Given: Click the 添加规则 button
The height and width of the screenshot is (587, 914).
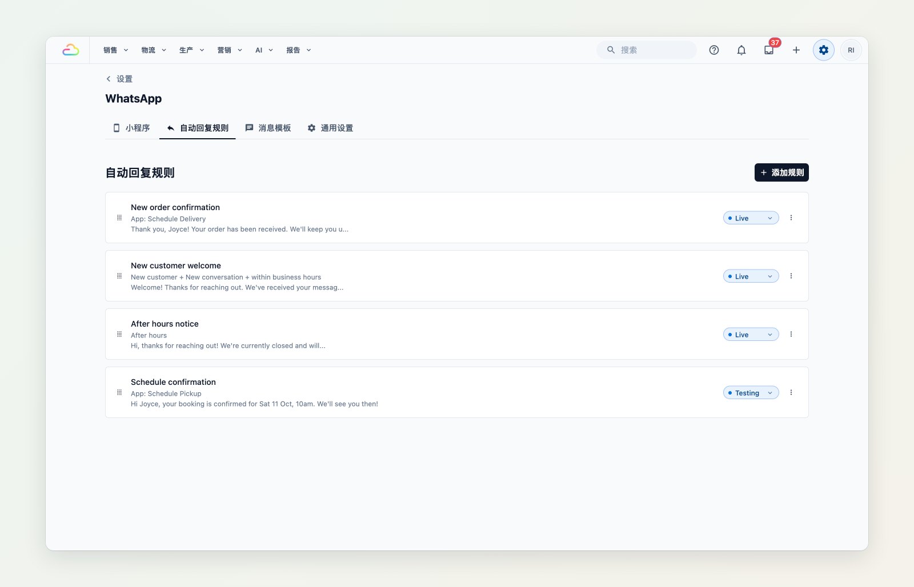Looking at the screenshot, I should click(781, 172).
